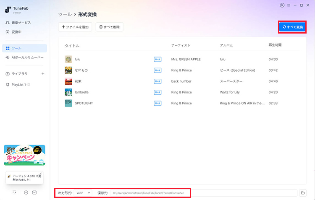The image size is (315, 200).
Task: Click the M4A badge on the SPOTLIGHT row
Action: [x=157, y=103]
